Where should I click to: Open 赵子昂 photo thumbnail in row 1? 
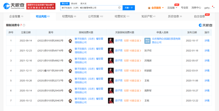click(x=111, y=41)
